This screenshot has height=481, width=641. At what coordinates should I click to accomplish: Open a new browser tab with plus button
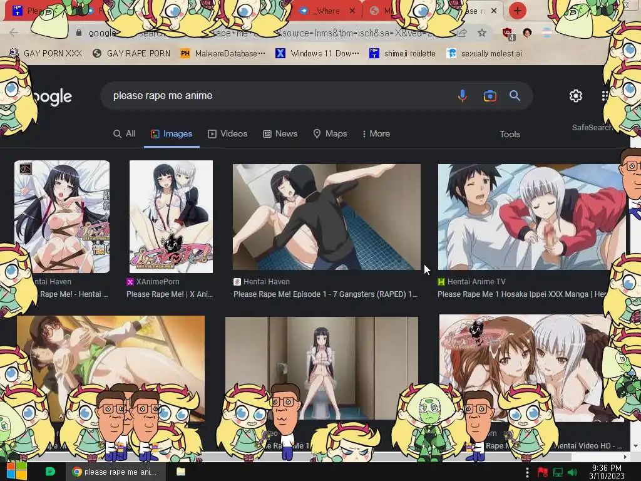click(x=517, y=11)
